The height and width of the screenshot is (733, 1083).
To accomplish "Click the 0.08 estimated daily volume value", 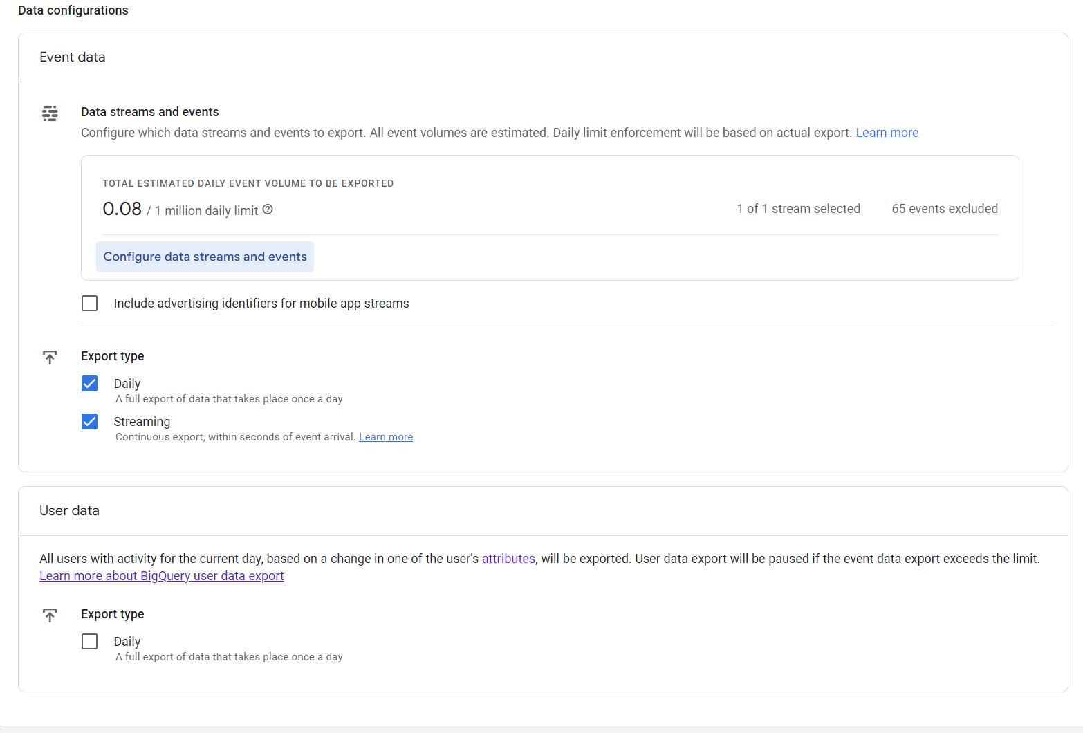I will [122, 208].
